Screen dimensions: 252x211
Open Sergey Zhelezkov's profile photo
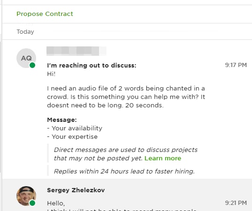coord(26,196)
